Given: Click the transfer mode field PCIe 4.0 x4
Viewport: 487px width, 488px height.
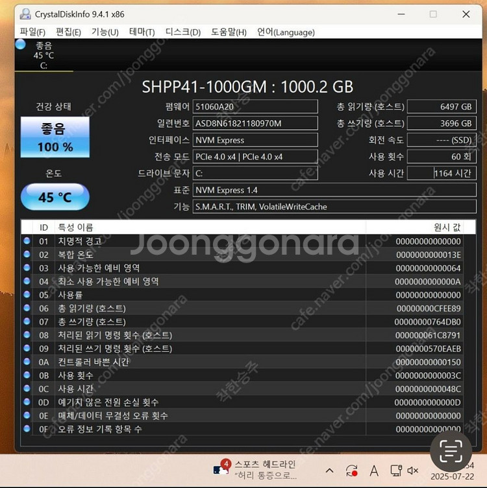Looking at the screenshot, I should (x=255, y=157).
